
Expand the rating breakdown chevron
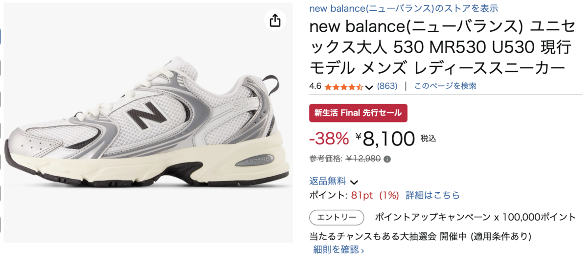click(x=369, y=87)
